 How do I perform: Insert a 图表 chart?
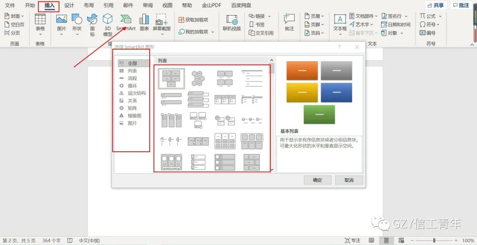point(144,23)
